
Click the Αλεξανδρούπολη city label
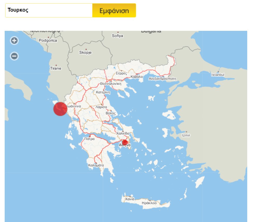162,79
